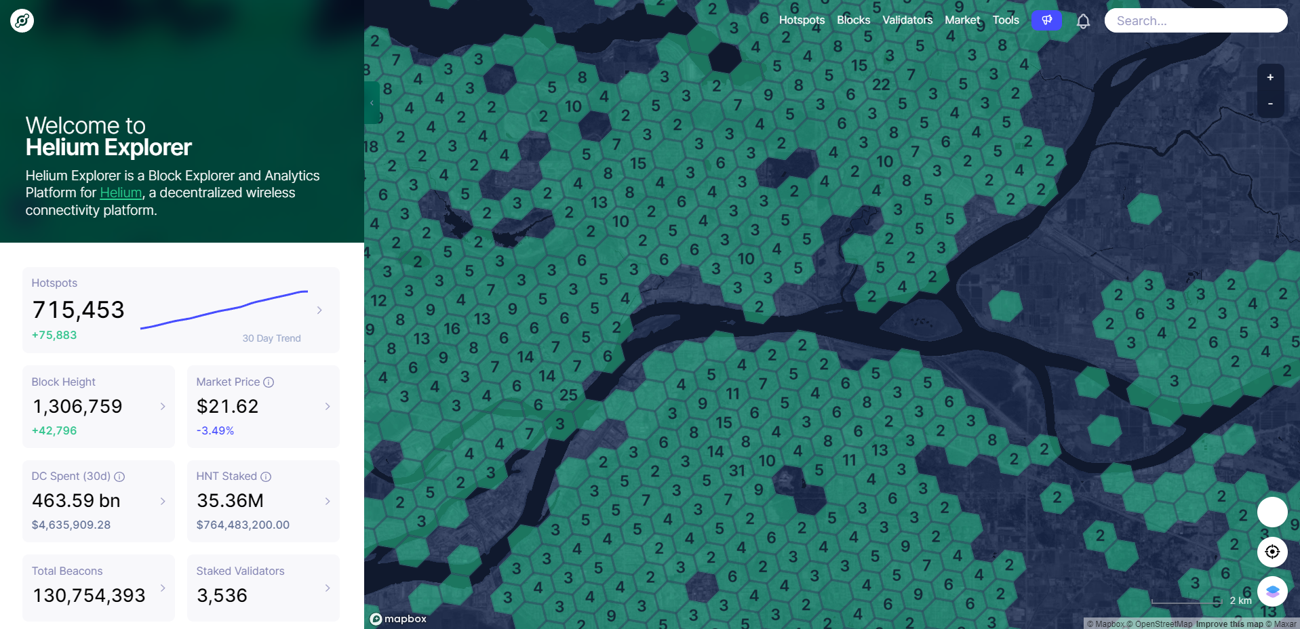Open Validators menu in top navigation
Image resolution: width=1300 pixels, height=629 pixels.
click(x=907, y=20)
